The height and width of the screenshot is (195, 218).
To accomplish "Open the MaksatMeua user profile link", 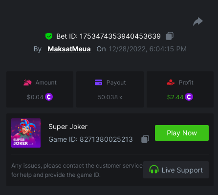I will coord(69,49).
